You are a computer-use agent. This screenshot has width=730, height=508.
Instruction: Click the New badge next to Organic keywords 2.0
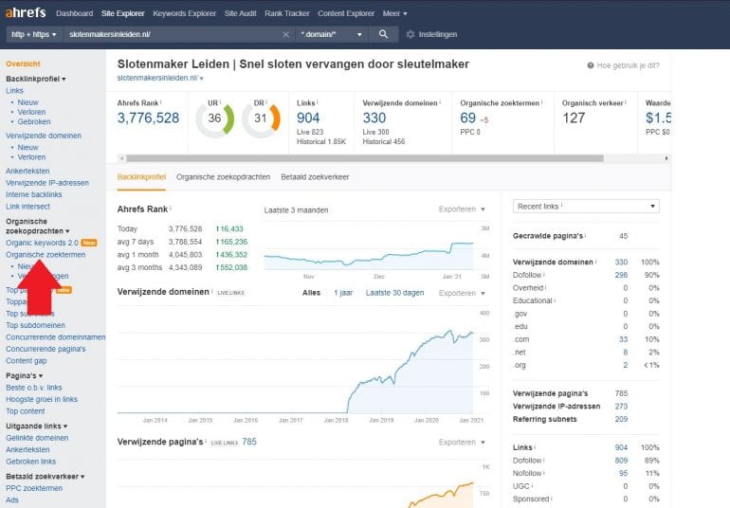tap(89, 243)
